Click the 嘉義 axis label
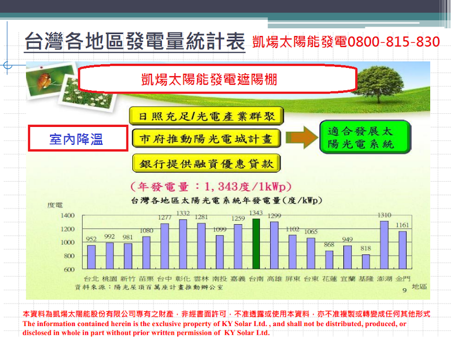The height and width of the screenshot is (337, 451). (238, 278)
